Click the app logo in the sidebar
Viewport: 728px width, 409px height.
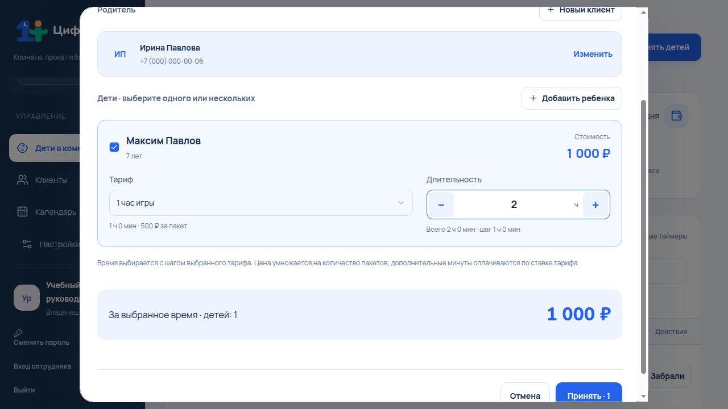[x=32, y=30]
